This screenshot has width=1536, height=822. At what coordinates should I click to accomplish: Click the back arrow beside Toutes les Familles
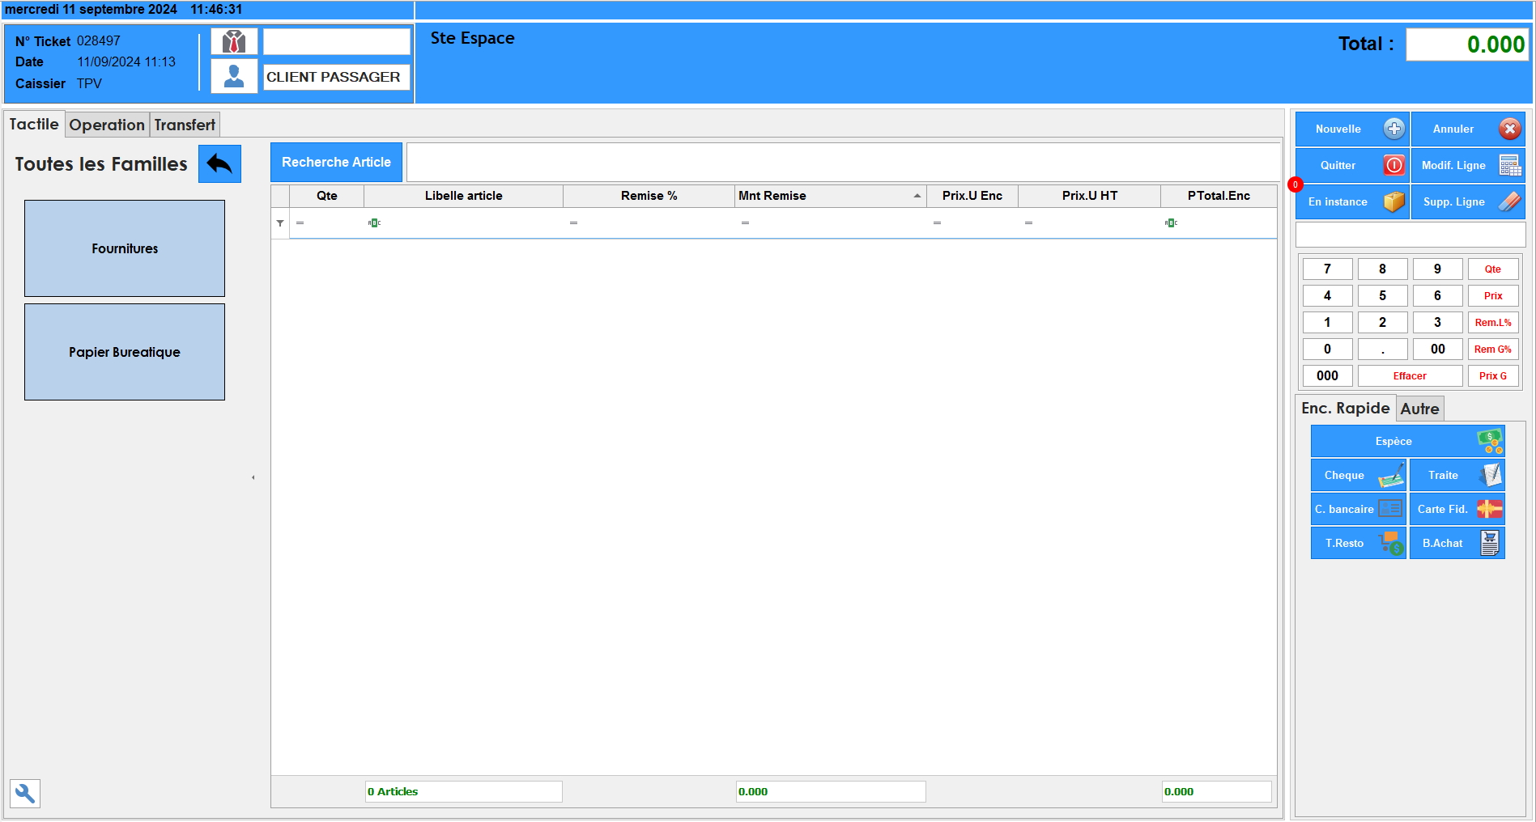click(219, 164)
